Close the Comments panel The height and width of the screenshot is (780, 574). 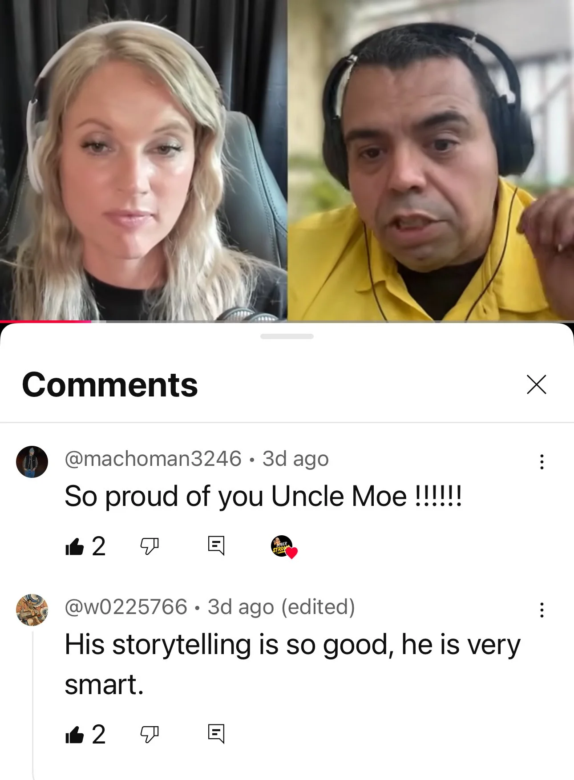[536, 384]
